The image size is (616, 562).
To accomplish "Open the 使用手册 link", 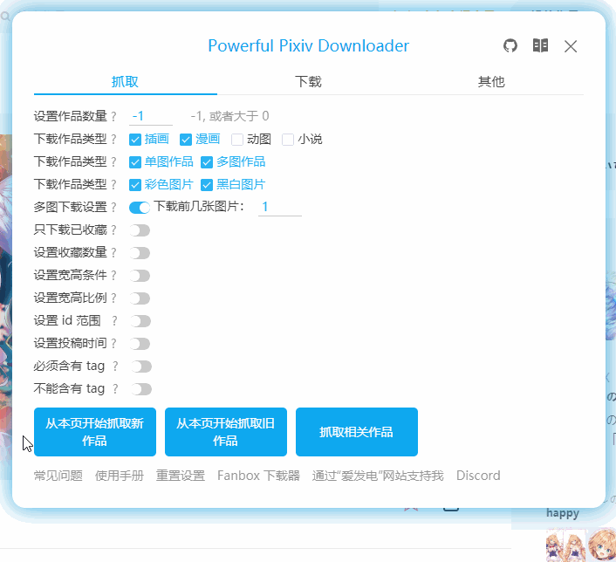I will pos(120,476).
